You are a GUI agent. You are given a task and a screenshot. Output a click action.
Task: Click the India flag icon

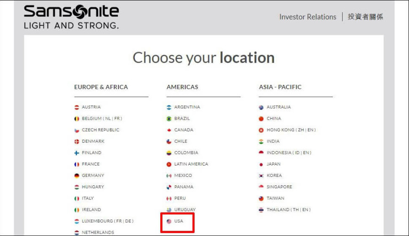261,142
